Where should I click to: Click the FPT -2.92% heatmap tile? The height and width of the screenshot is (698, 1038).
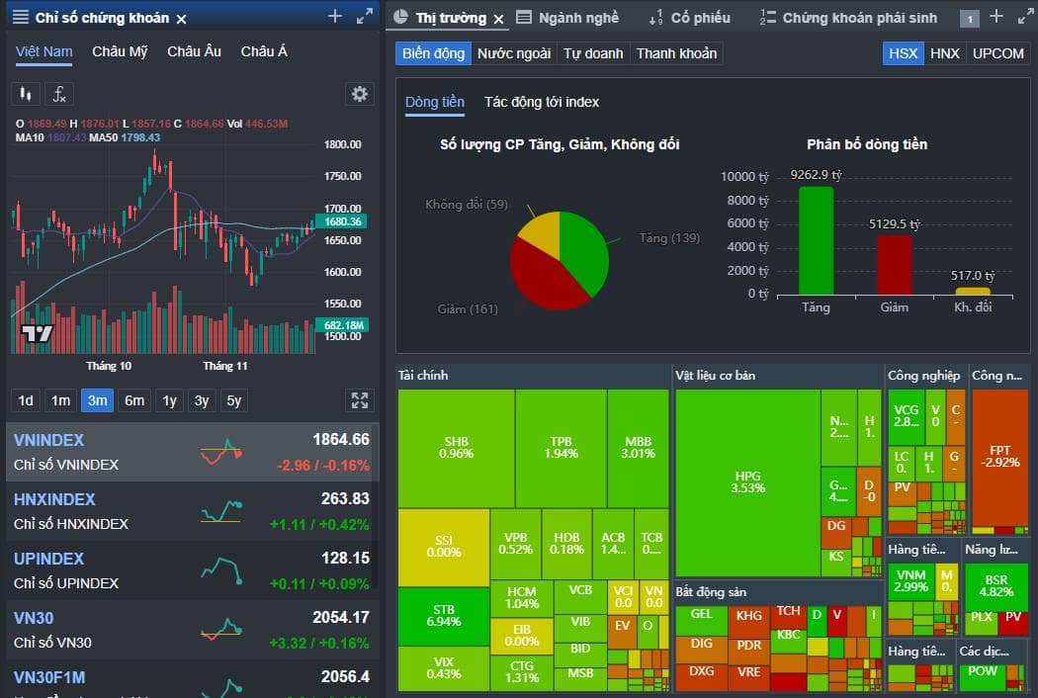(x=999, y=457)
